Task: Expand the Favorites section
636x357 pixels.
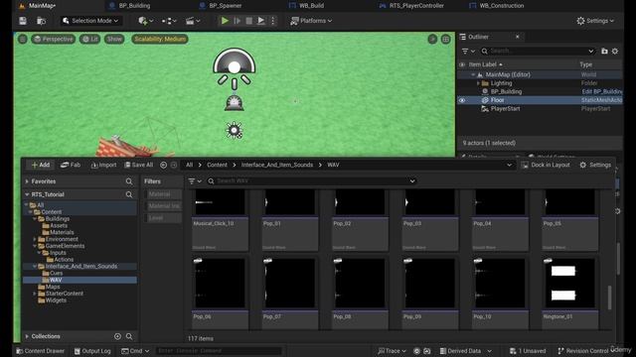Action: click(x=27, y=181)
